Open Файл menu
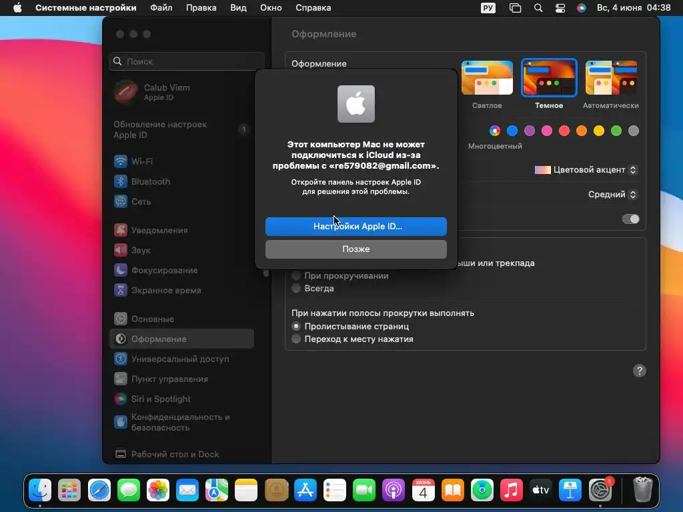The image size is (683, 512). click(x=161, y=8)
